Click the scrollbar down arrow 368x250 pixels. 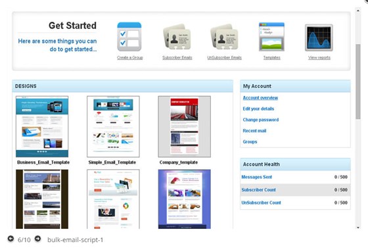[358, 228]
